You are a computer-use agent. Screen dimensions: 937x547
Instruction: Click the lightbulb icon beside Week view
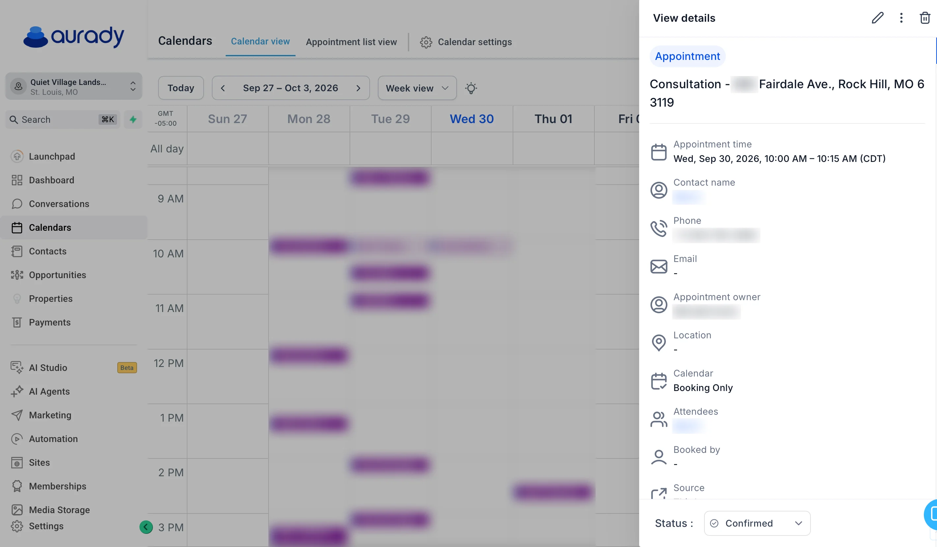tap(471, 88)
